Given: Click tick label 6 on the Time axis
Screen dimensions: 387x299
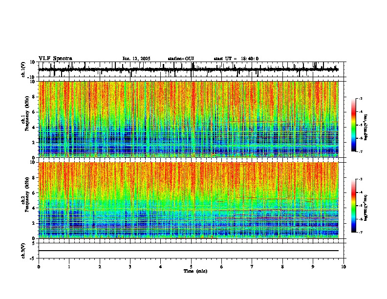Looking at the screenshot, I should click(222, 267).
